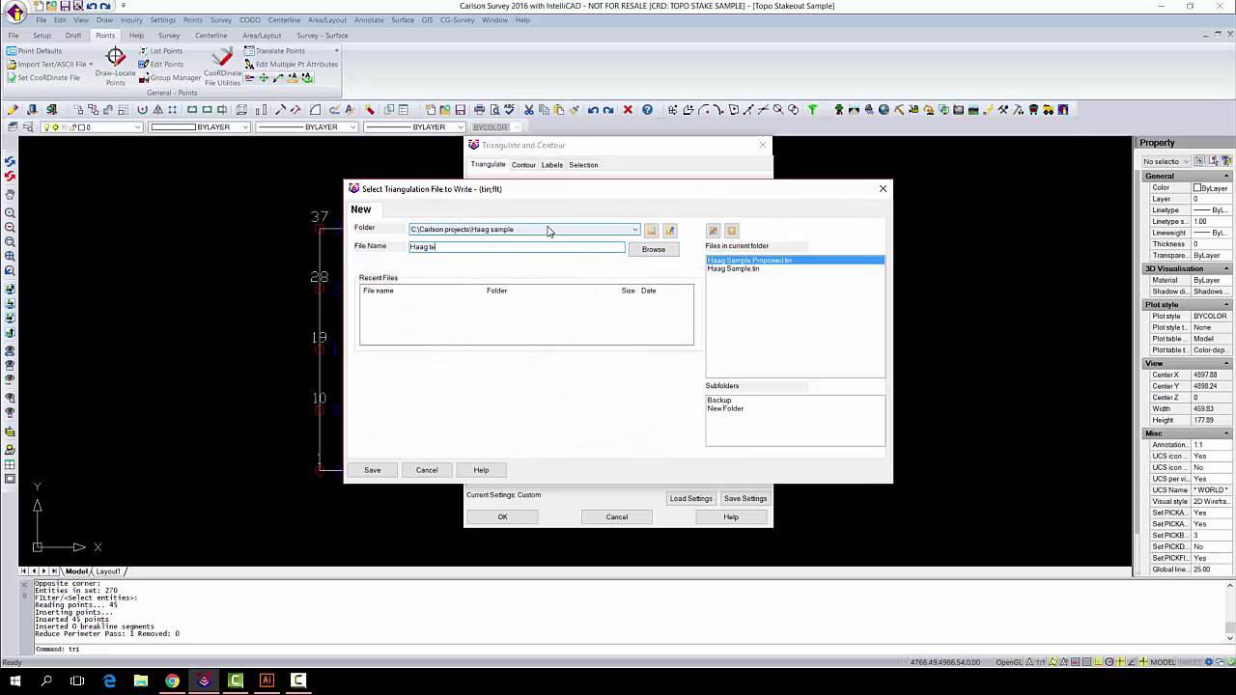Image resolution: width=1236 pixels, height=695 pixels.
Task: Open the Folder path dropdown
Action: point(634,230)
